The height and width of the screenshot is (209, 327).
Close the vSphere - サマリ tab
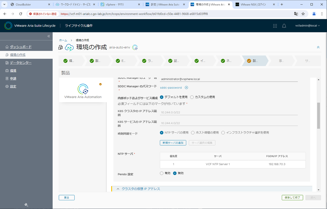(139, 5)
